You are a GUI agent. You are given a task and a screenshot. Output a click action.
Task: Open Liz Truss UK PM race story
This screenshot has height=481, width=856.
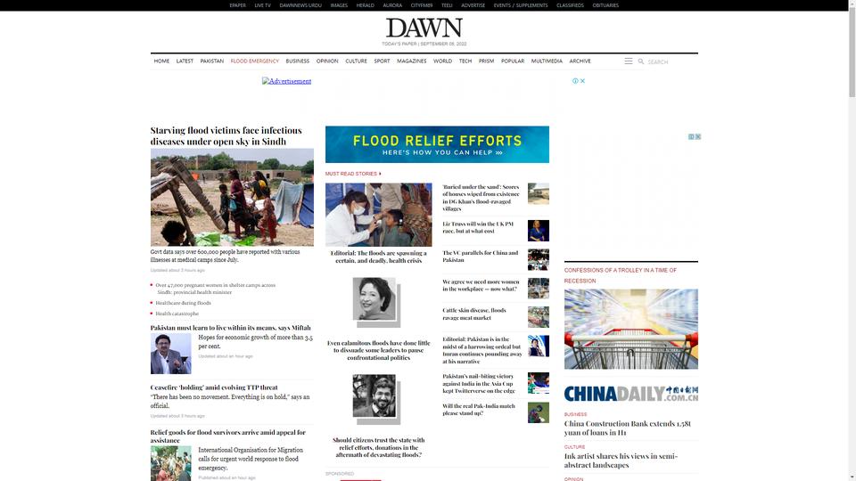pyautogui.click(x=478, y=227)
